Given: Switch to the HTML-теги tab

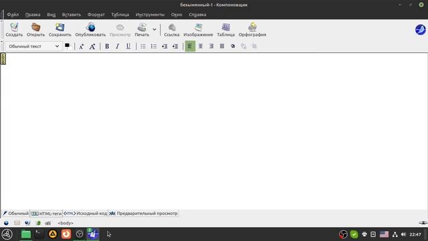Looking at the screenshot, I should coord(46,213).
